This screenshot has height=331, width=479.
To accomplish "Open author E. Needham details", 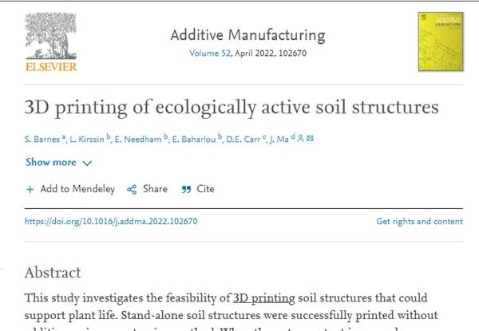I will (140, 139).
